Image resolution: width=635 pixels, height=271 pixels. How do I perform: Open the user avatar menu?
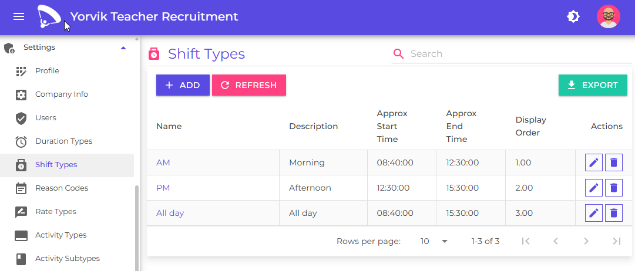[608, 16]
